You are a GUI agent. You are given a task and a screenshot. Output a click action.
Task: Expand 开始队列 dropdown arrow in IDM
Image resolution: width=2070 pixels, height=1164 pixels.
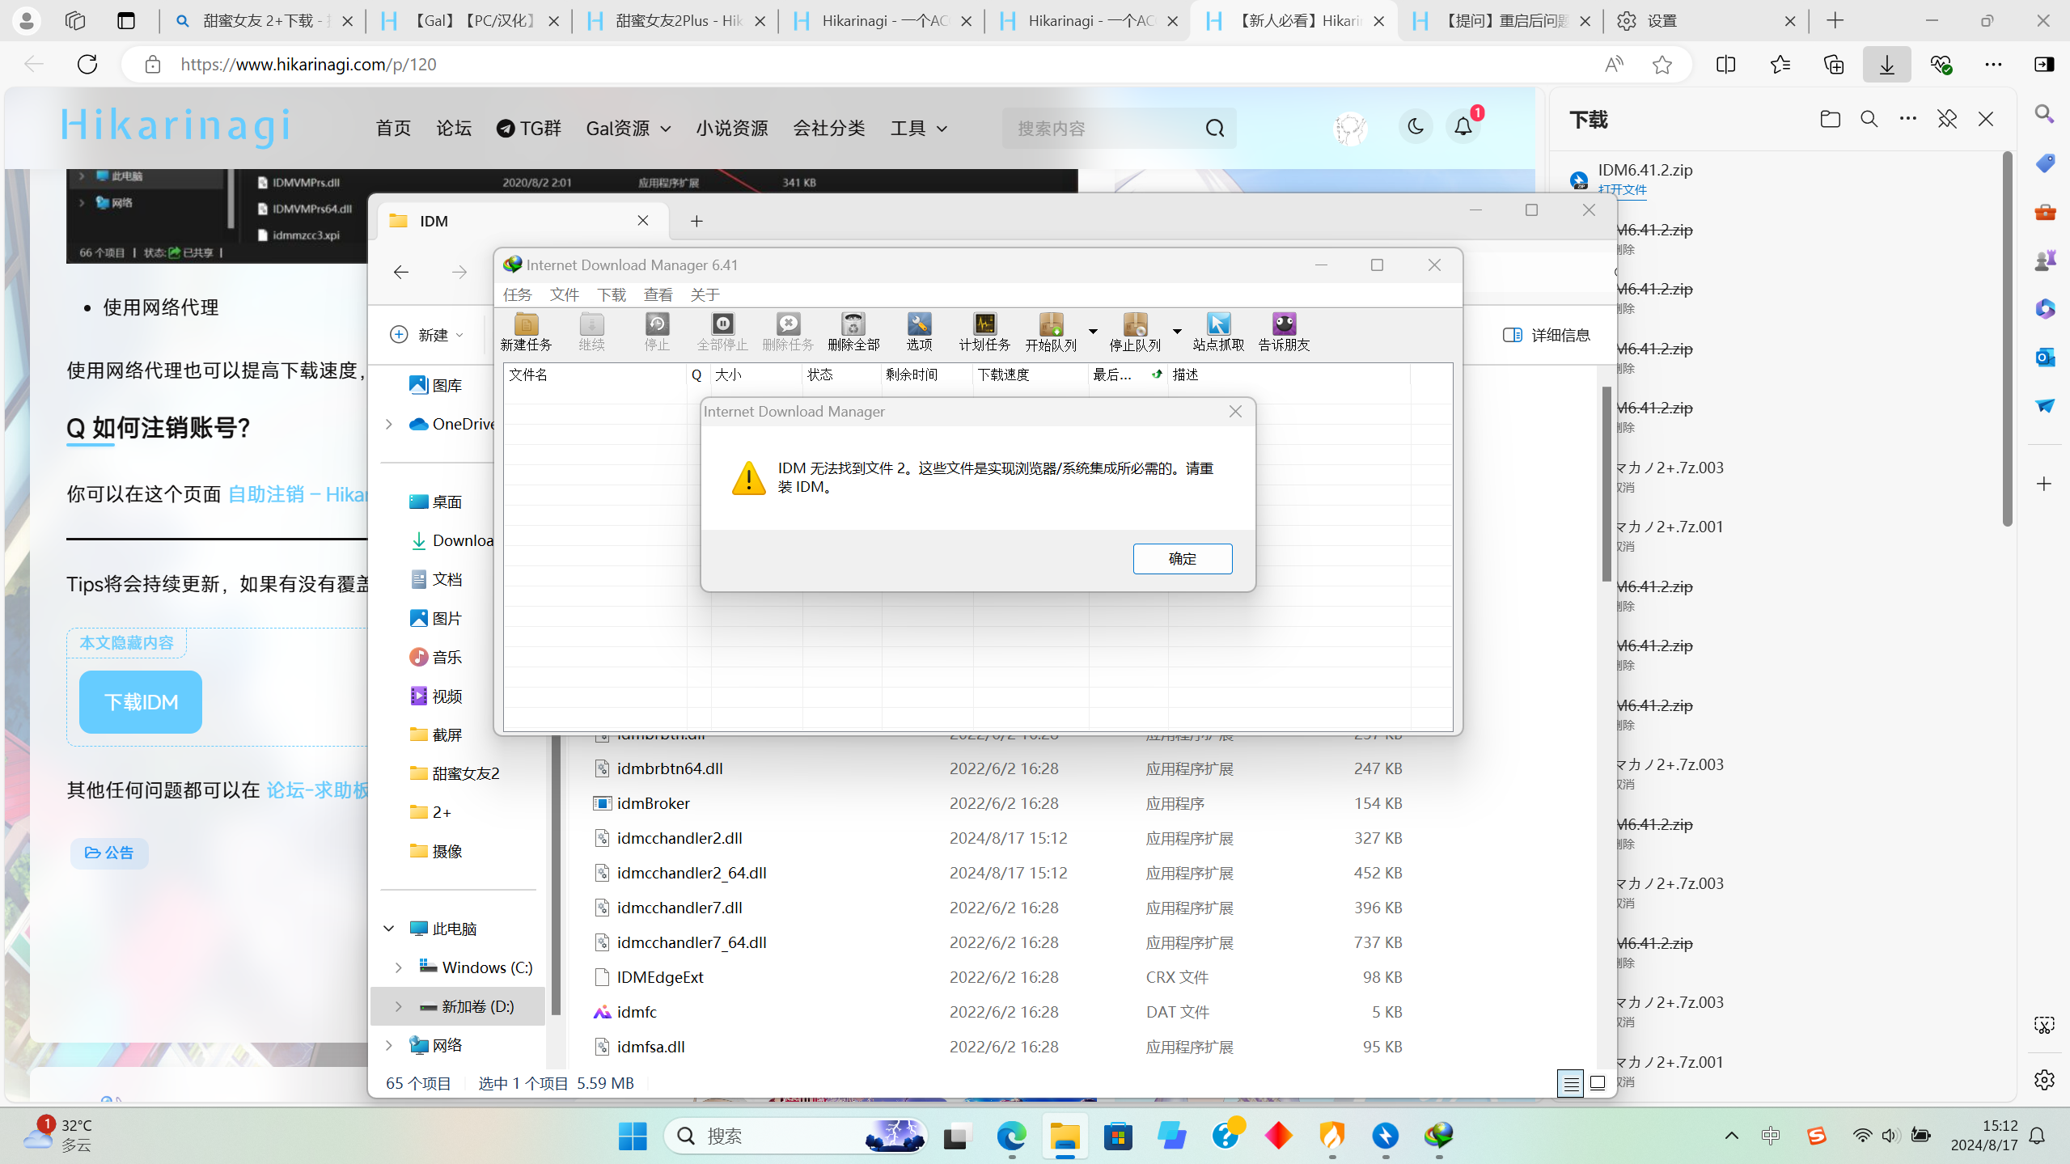point(1093,332)
